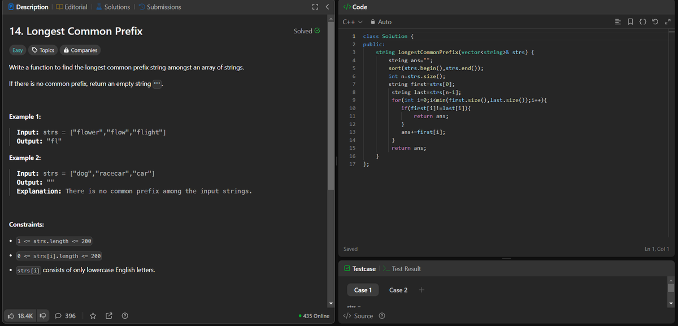Screen dimensions: 678x326
Task: Select the Testcase tab
Action: 359,269
